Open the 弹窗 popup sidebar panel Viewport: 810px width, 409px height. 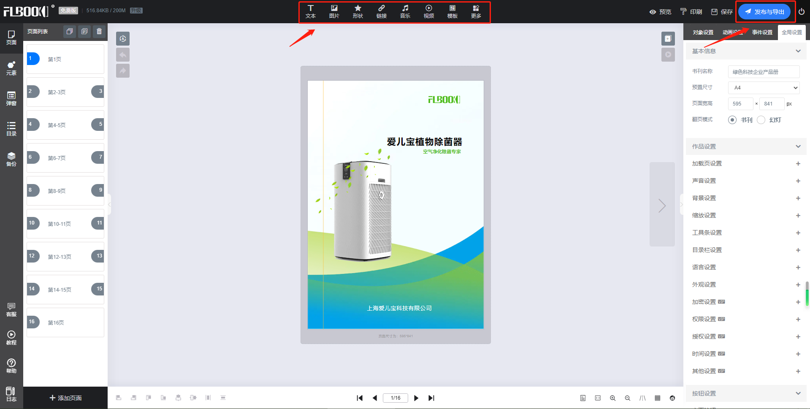[x=11, y=99]
